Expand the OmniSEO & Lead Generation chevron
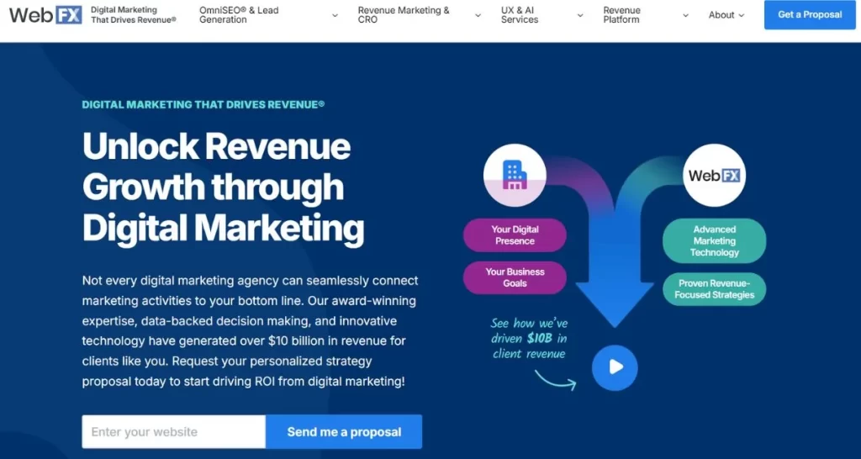This screenshot has height=459, width=861. pyautogui.click(x=335, y=15)
